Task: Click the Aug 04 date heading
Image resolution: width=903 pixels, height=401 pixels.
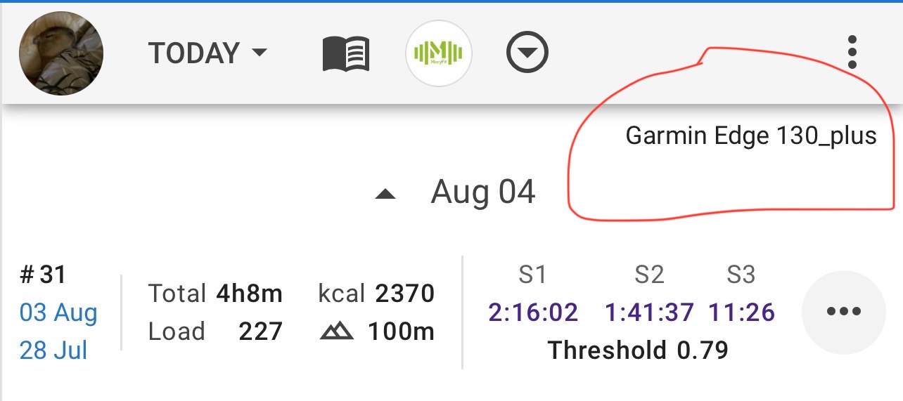Action: (483, 192)
